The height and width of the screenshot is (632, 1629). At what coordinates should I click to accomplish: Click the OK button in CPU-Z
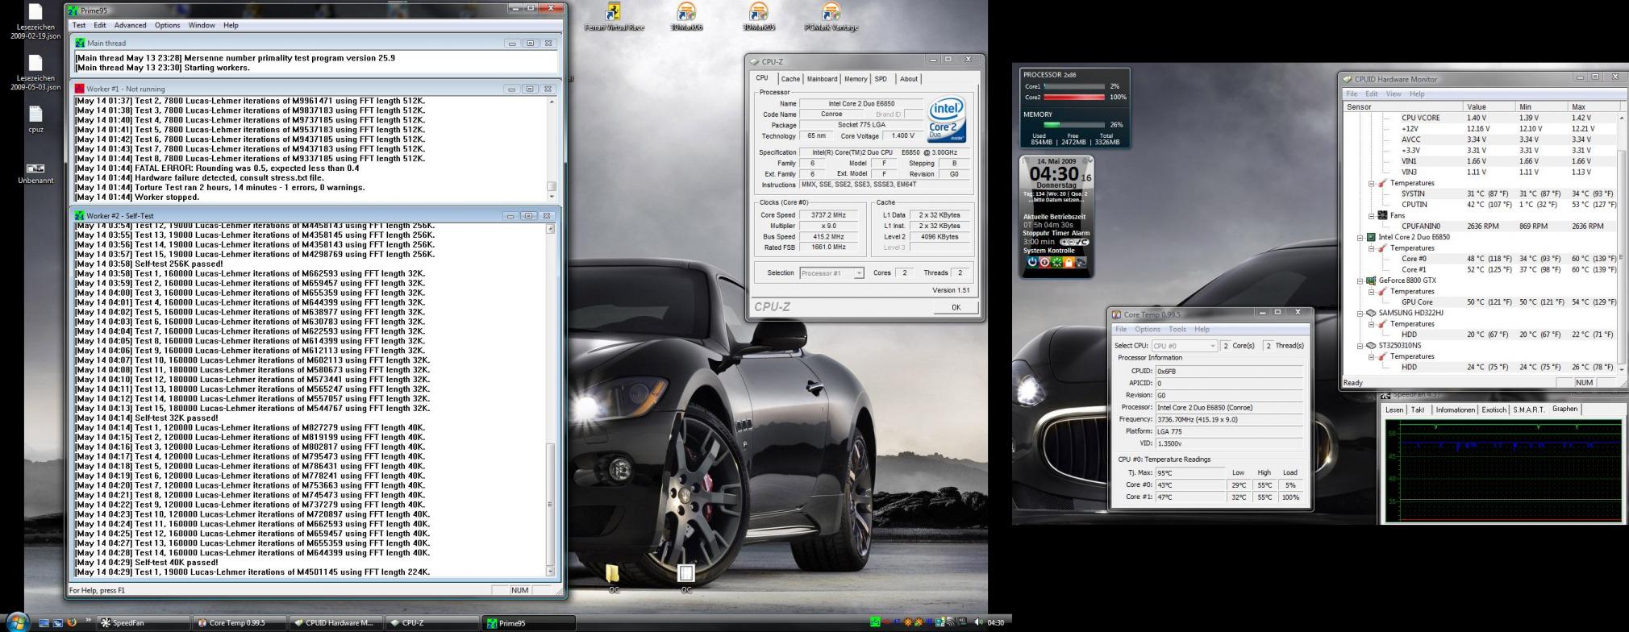956,307
